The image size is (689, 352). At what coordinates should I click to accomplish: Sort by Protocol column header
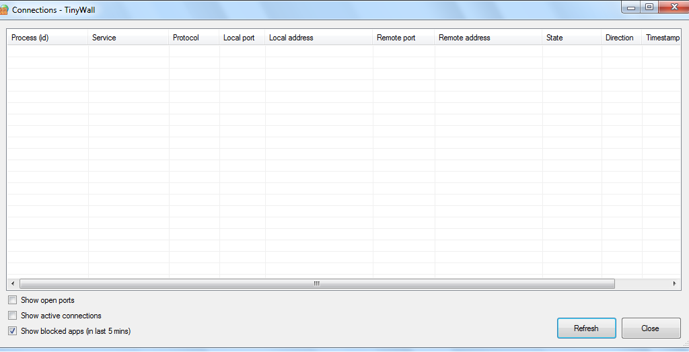tap(194, 37)
